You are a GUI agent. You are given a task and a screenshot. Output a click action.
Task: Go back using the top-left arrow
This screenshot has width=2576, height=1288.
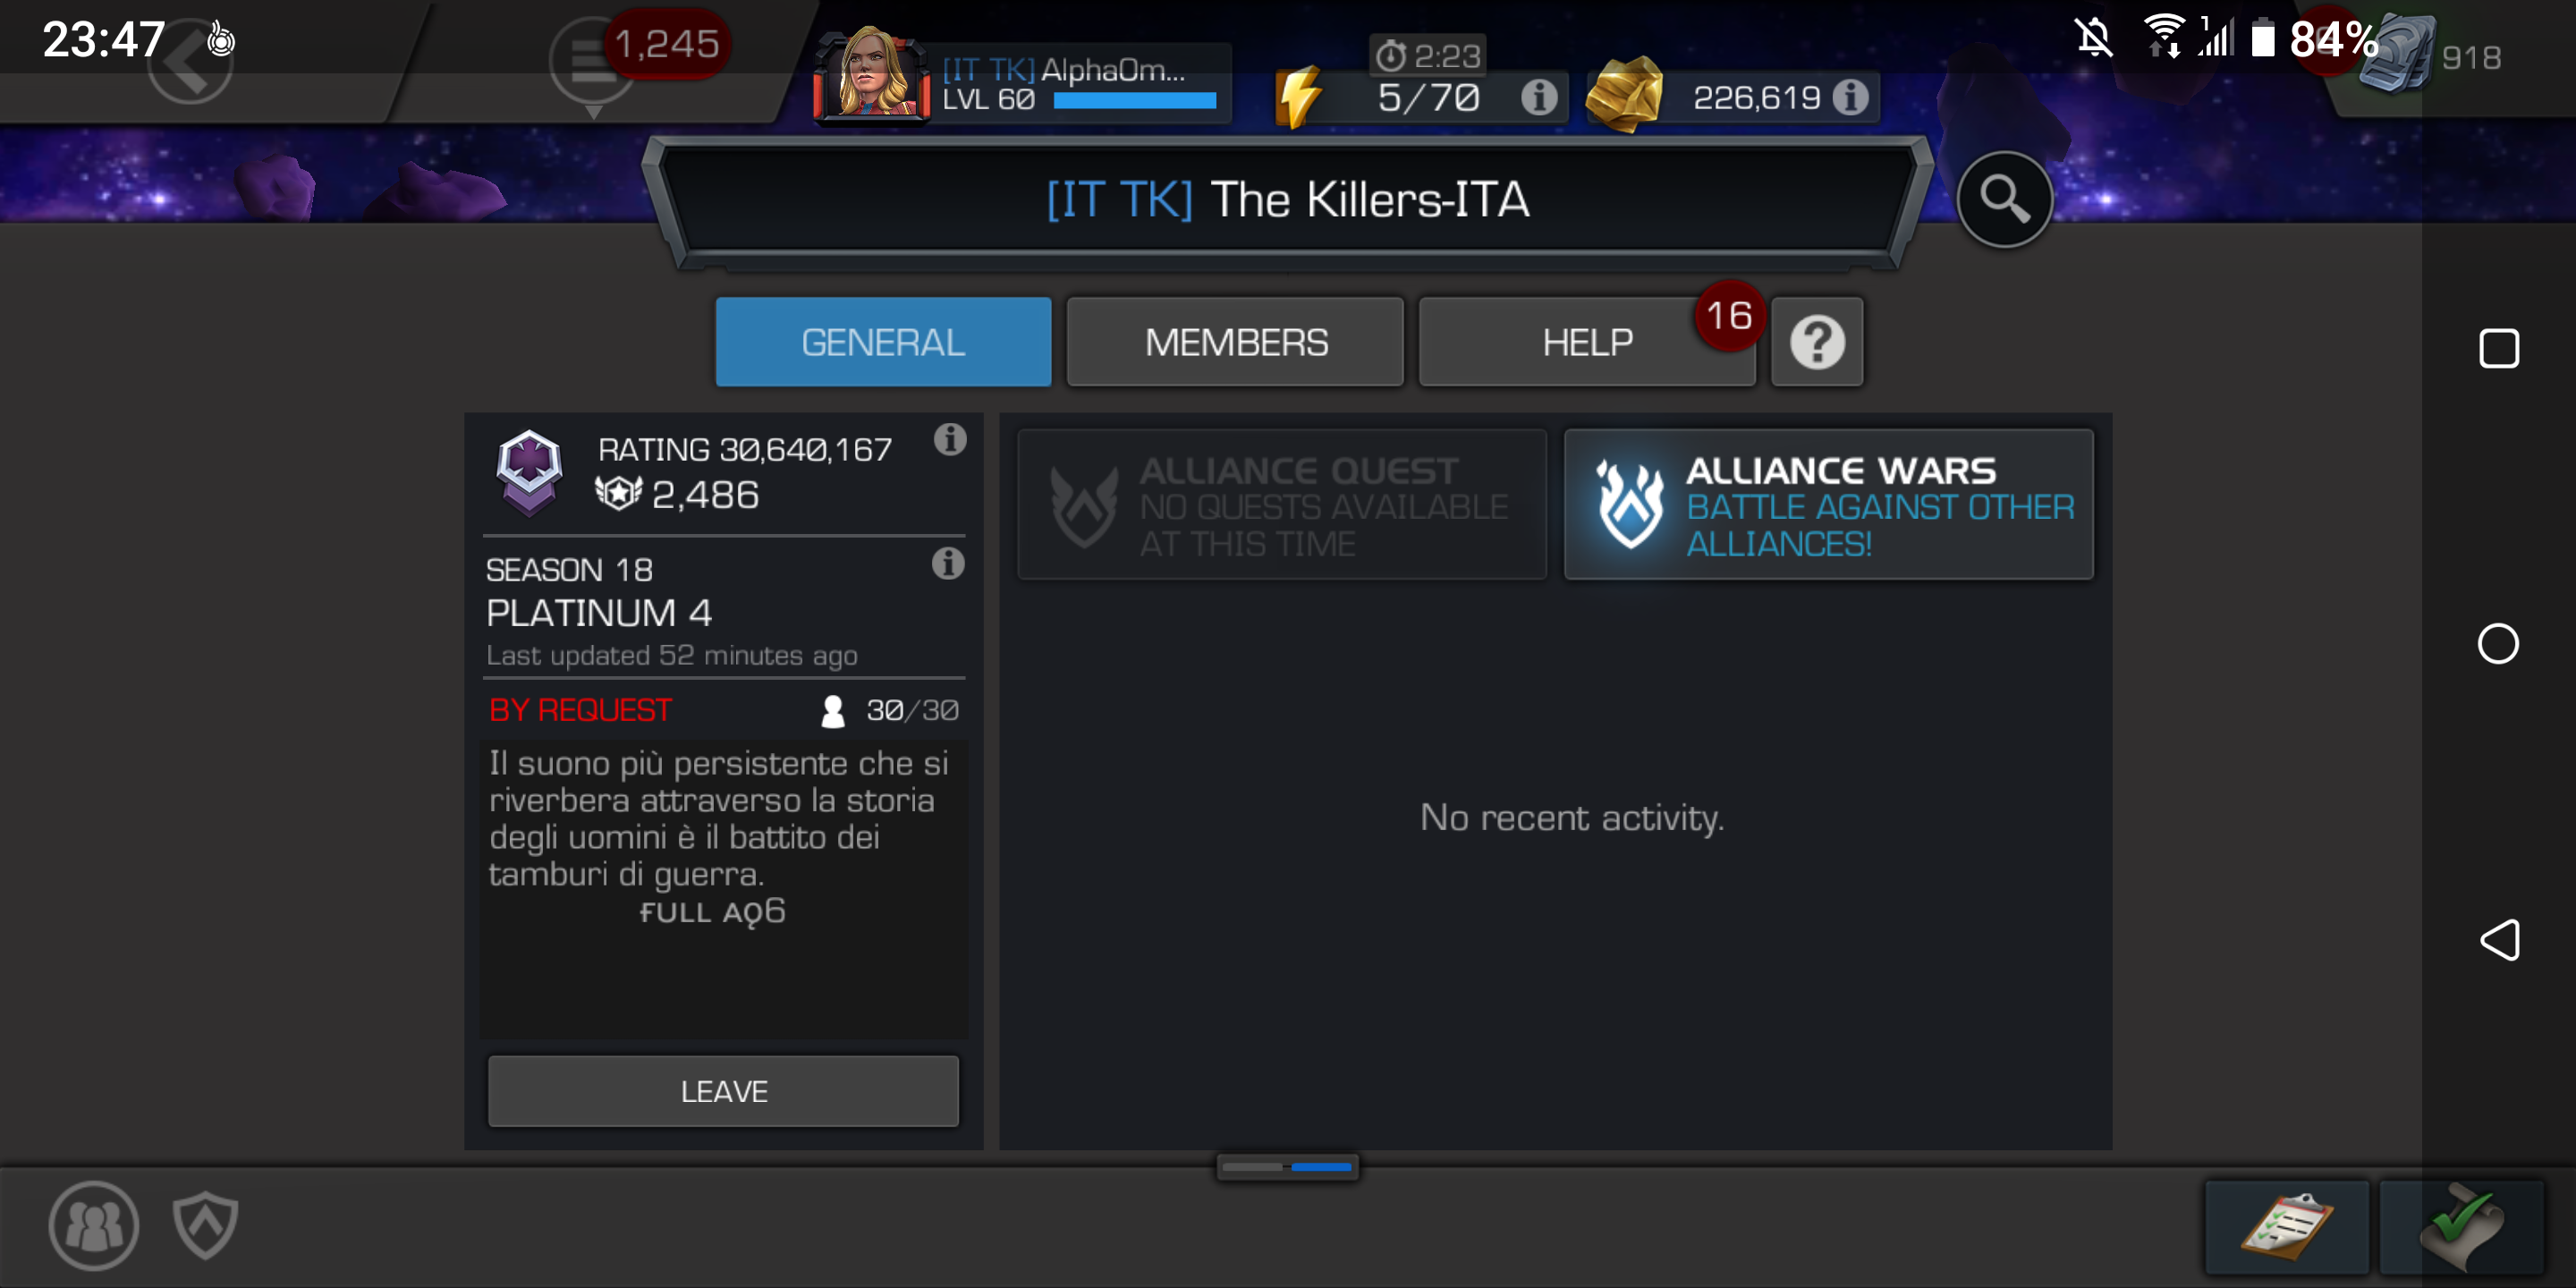click(x=190, y=62)
